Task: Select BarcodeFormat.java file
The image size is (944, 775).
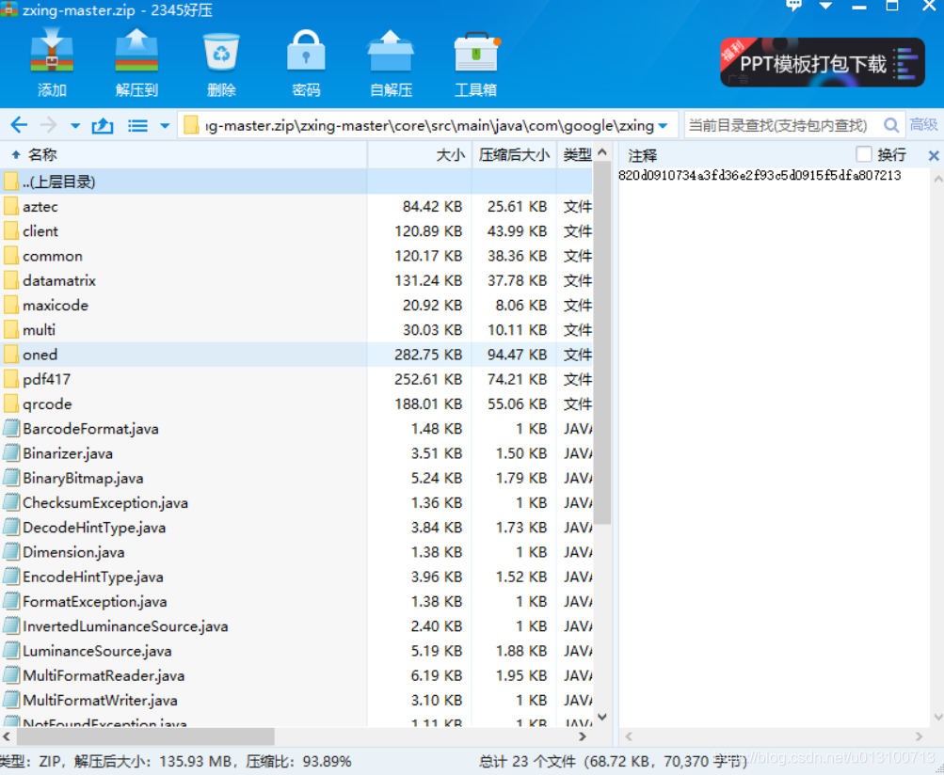Action: [x=296, y=429]
